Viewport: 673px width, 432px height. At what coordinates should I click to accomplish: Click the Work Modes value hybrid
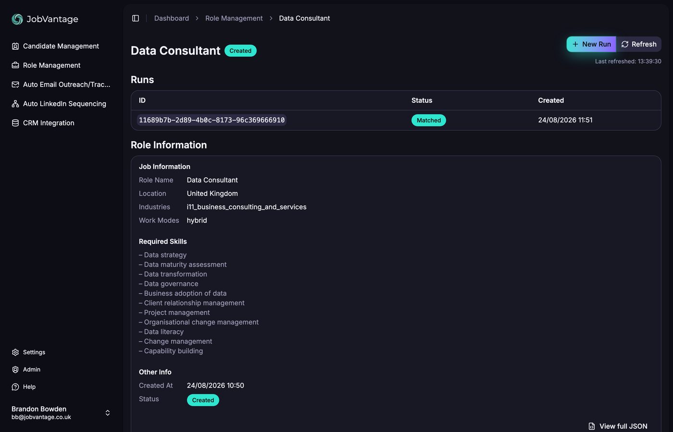coord(197,220)
